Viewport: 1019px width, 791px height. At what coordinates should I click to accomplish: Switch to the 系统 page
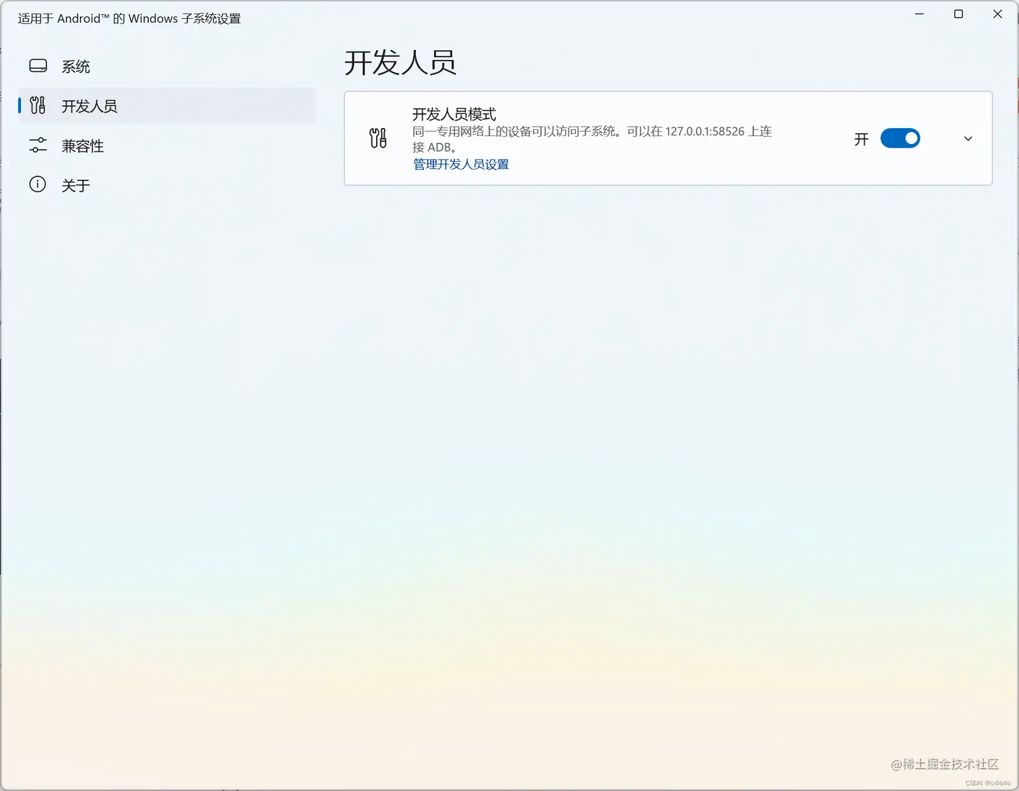76,66
